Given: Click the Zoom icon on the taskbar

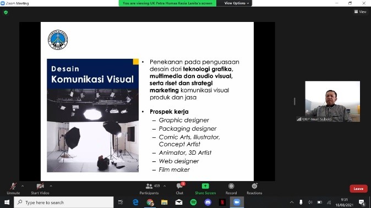Looking at the screenshot, I should (237, 203).
